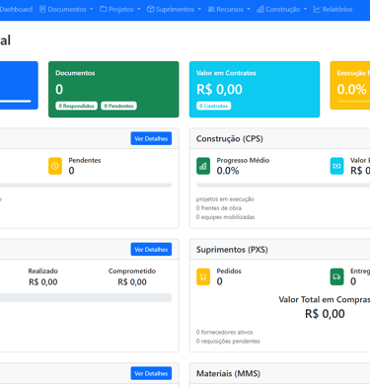Click the Comprometido R$ 0,00 value
The width and height of the screenshot is (370, 388).
click(132, 282)
